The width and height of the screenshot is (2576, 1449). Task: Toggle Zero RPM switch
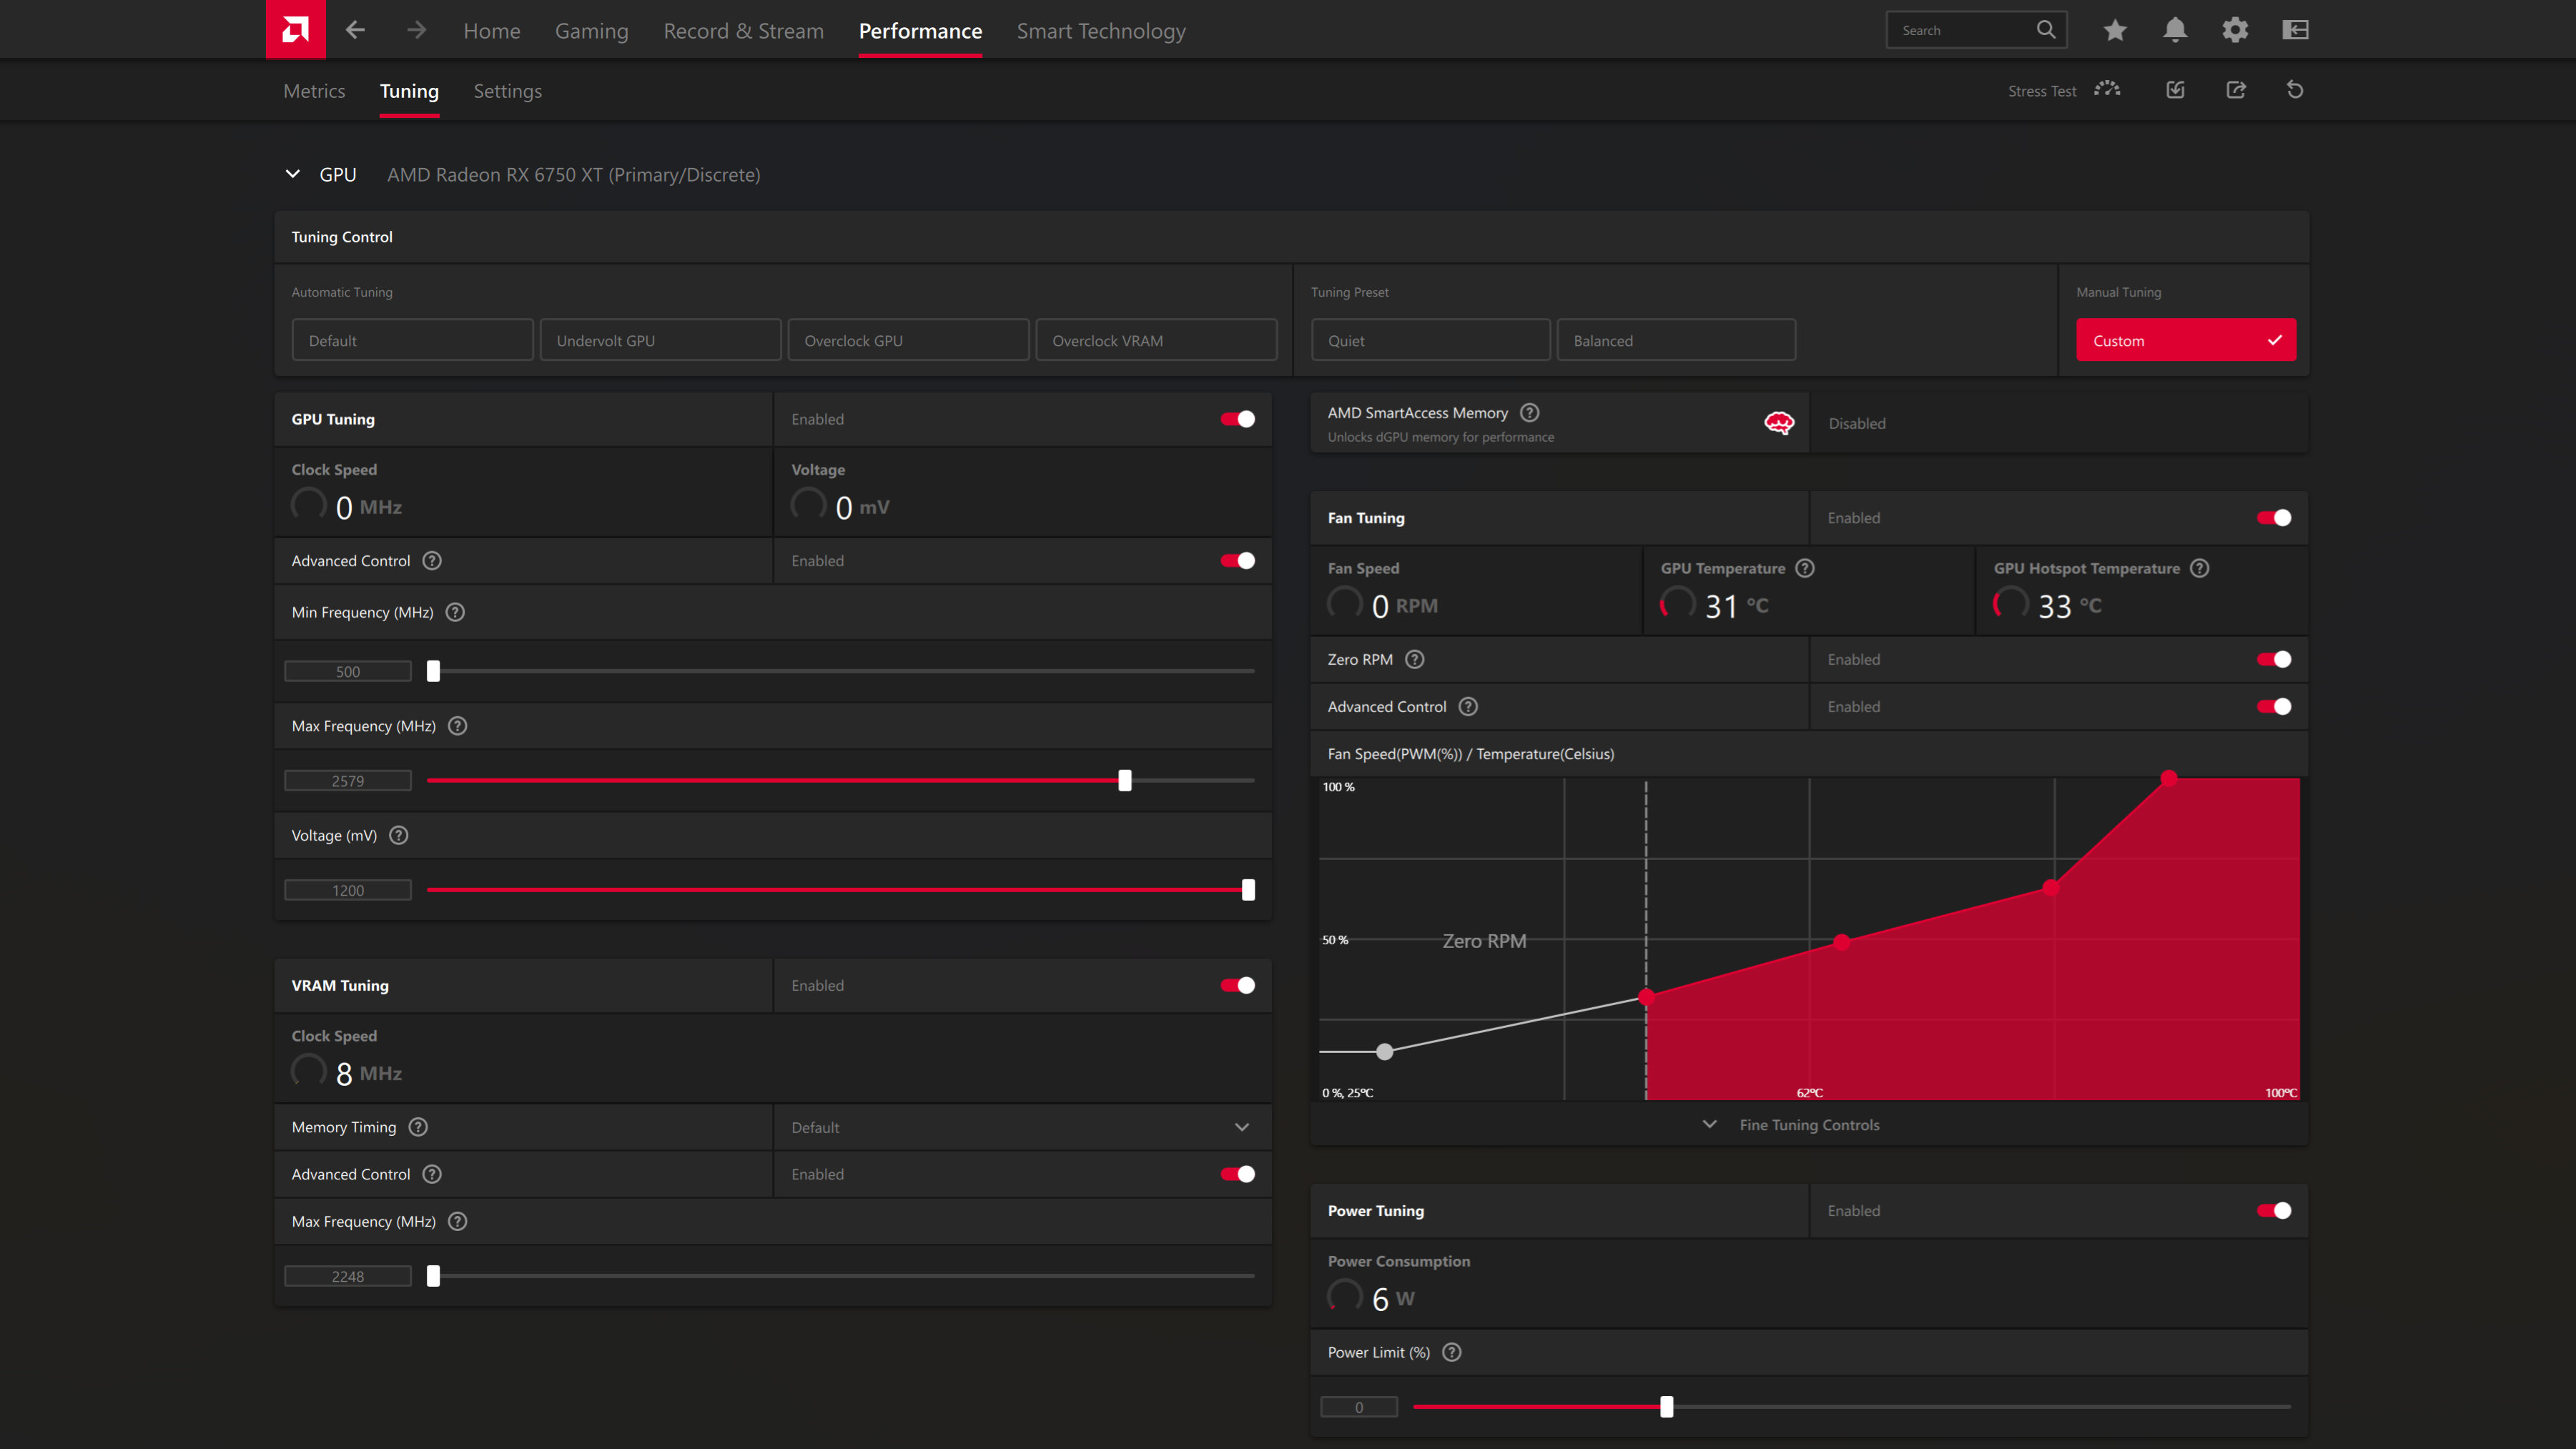pyautogui.click(x=2273, y=659)
